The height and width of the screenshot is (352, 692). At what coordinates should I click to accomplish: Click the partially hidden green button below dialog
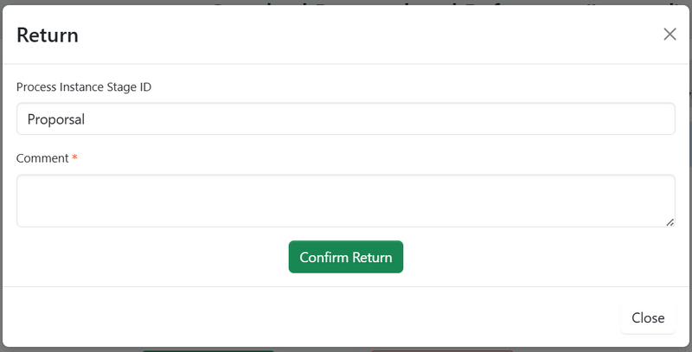[208, 350]
